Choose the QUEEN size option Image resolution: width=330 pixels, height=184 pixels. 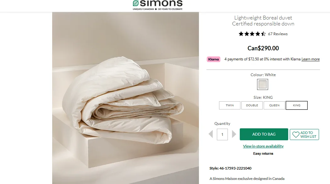[274, 105]
